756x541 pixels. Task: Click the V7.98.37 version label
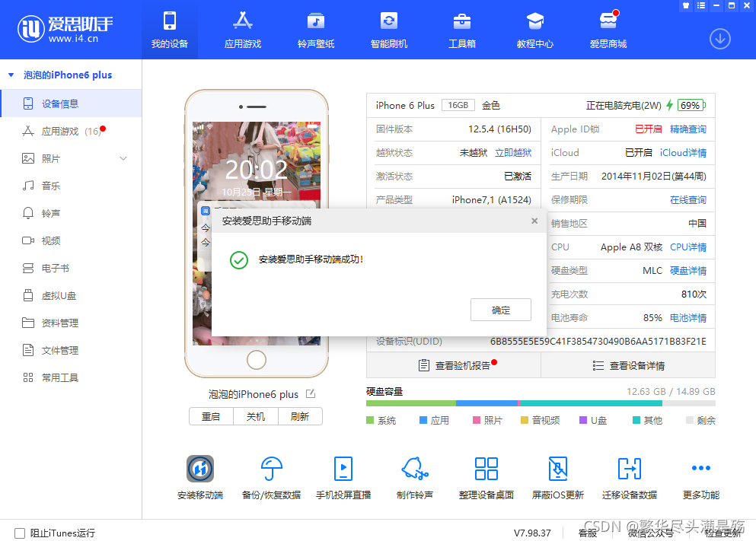(532, 533)
